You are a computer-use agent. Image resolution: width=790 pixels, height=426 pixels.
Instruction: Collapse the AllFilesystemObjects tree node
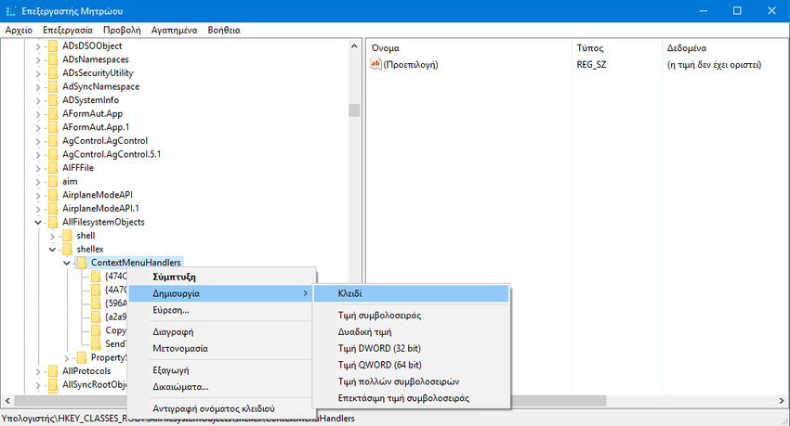coord(38,223)
